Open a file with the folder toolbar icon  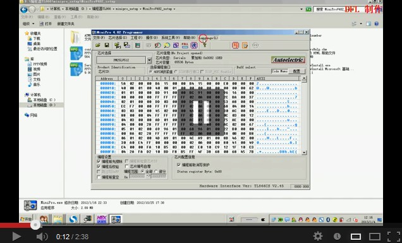click(x=98, y=45)
